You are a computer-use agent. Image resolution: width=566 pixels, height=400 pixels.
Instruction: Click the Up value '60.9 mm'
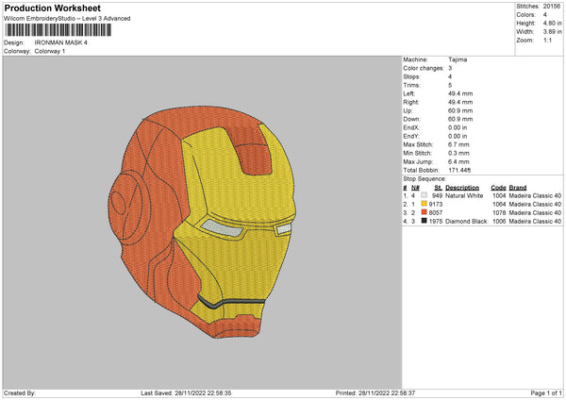click(x=460, y=110)
